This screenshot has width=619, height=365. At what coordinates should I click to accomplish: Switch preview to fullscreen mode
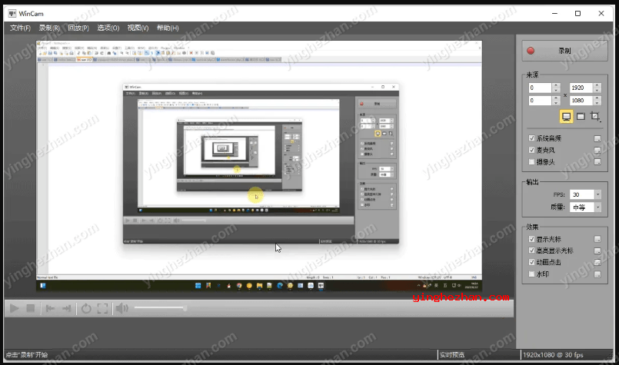(102, 308)
